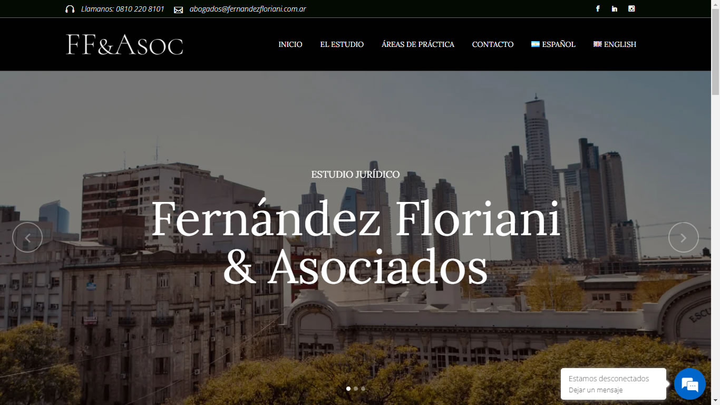Open the blue chat bubble widget

[690, 384]
